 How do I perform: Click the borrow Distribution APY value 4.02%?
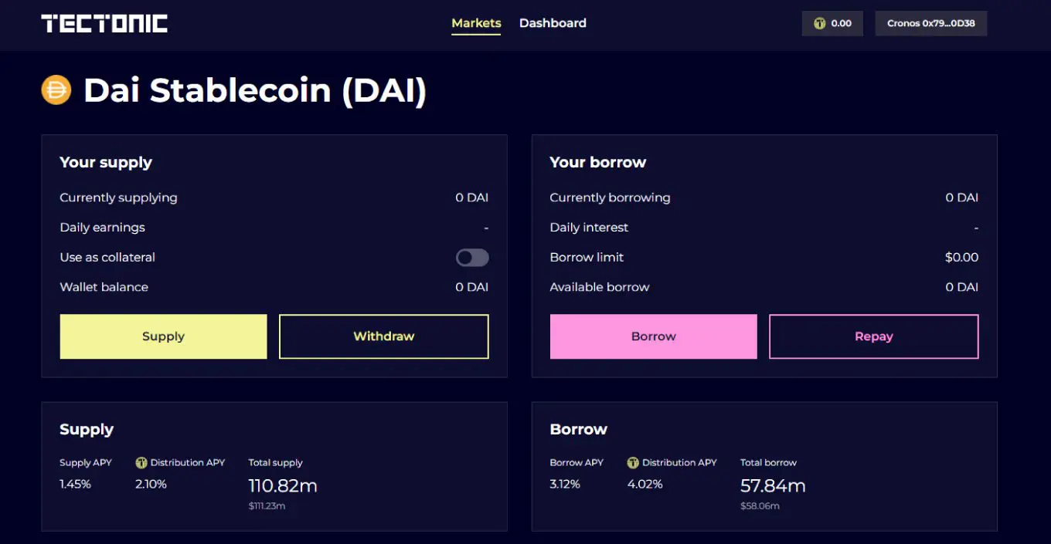[644, 485]
